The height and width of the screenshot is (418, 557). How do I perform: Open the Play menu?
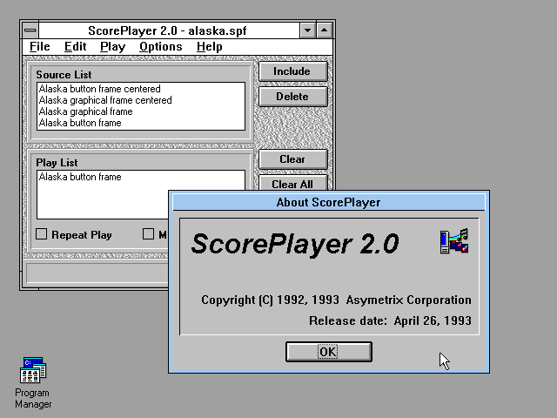tap(112, 46)
